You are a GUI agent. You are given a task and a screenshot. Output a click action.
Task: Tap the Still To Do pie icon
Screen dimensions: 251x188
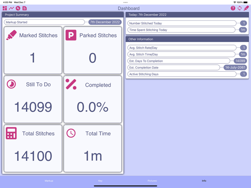click(x=11, y=84)
